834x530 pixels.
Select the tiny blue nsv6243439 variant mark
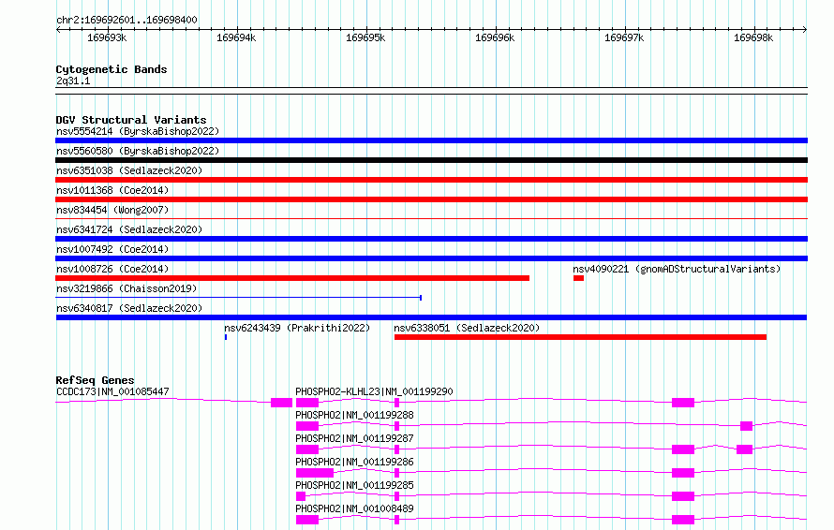pyautogui.click(x=226, y=337)
